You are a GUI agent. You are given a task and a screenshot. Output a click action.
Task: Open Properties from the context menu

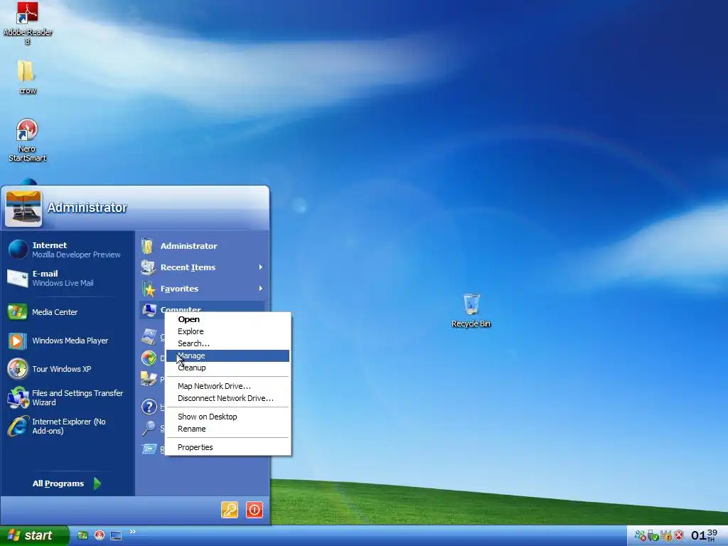click(x=228, y=448)
